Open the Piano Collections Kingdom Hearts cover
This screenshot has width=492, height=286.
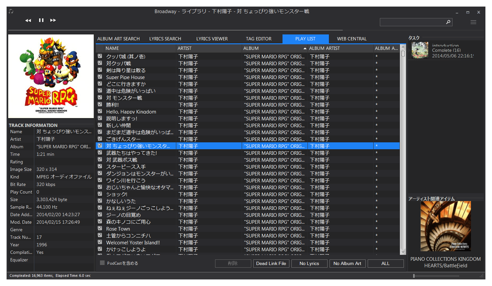[x=446, y=226]
